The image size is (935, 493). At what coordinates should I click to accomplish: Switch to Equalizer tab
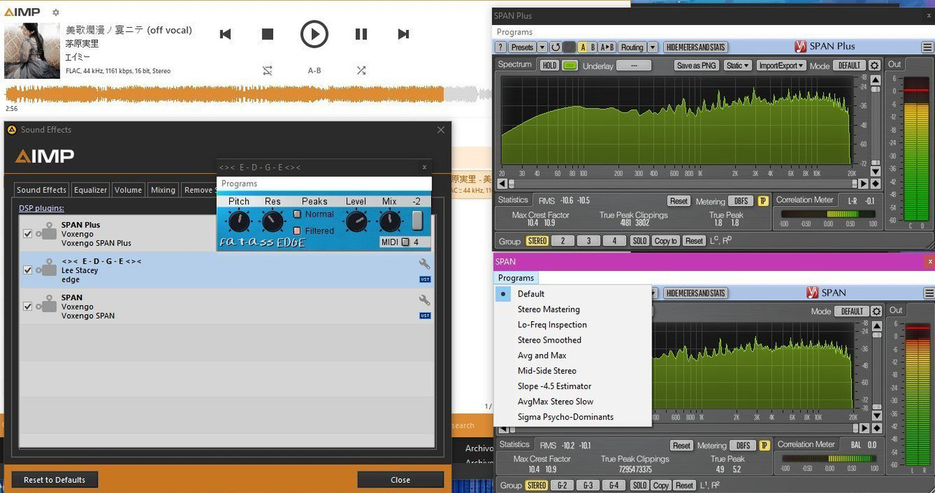click(x=91, y=189)
